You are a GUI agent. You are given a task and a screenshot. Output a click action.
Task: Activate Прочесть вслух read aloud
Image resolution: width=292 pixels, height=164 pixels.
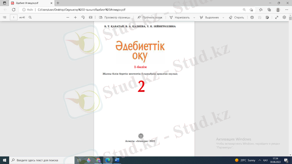click(x=150, y=17)
